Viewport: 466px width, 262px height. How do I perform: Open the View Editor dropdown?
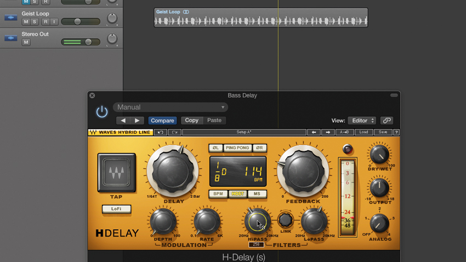click(362, 120)
